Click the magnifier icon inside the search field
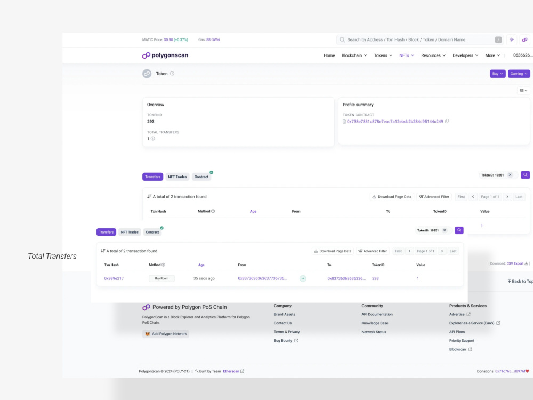533x400 pixels. coord(342,40)
